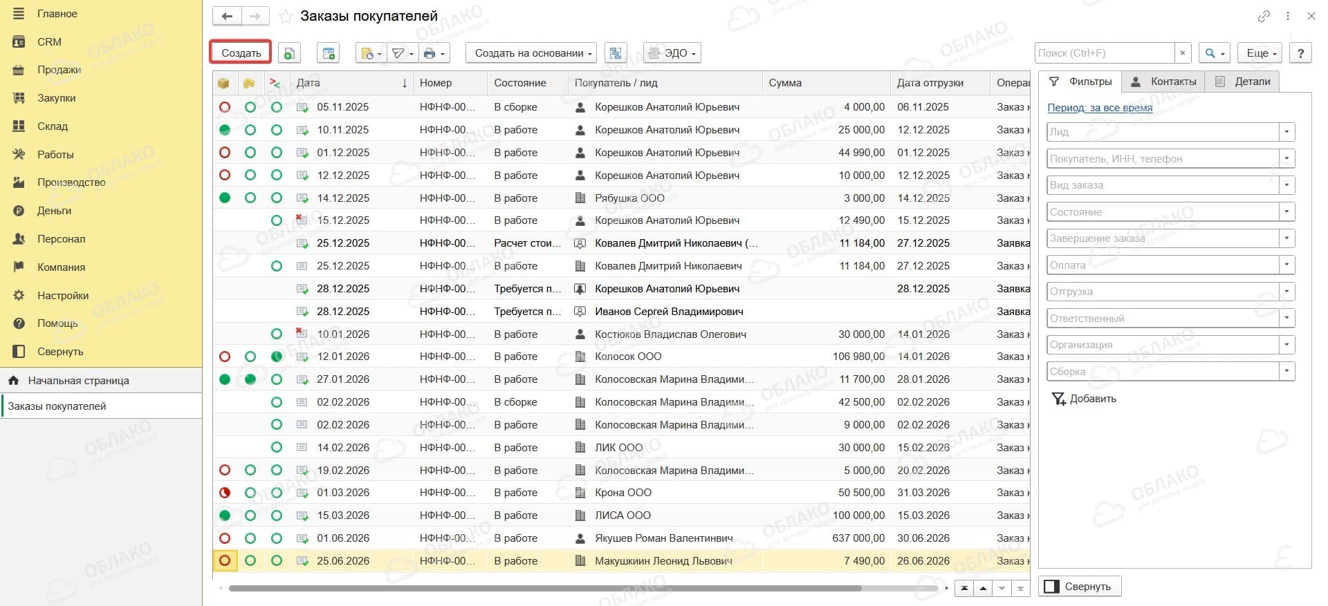Click the forward arrow navigation button
The width and height of the screenshot is (1328, 606).
click(255, 16)
